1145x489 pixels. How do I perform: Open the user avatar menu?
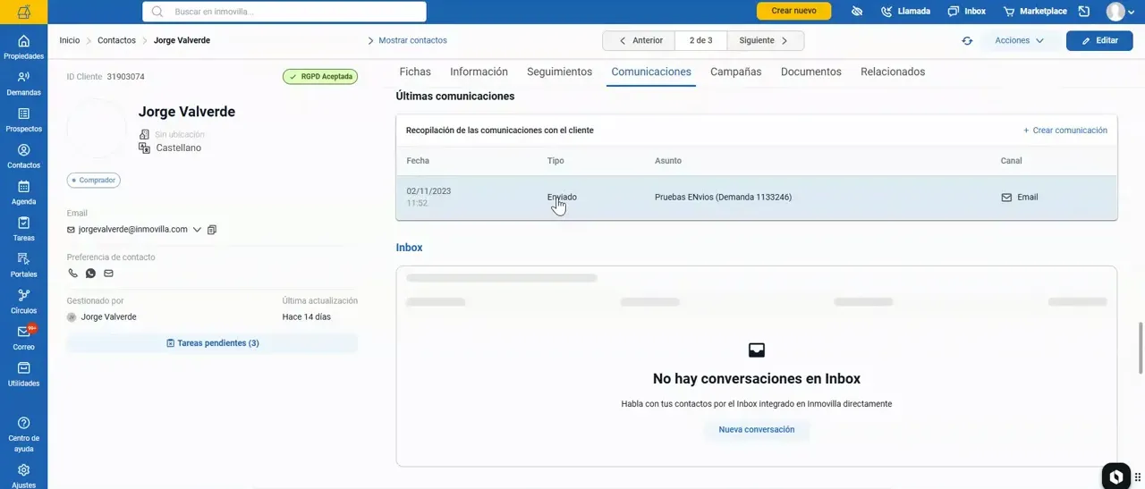click(1121, 12)
